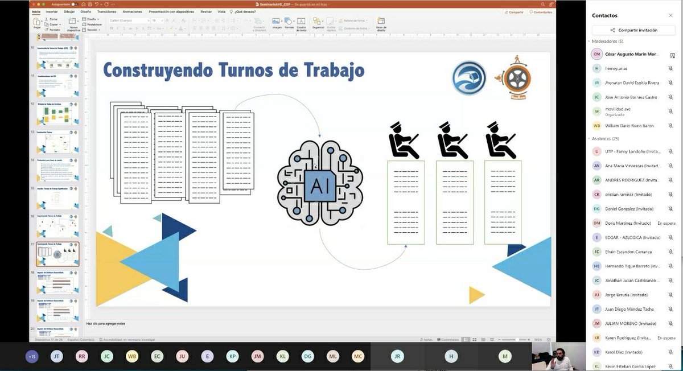Open the Insertar ribbon tab
The image size is (683, 371).
click(x=51, y=11)
